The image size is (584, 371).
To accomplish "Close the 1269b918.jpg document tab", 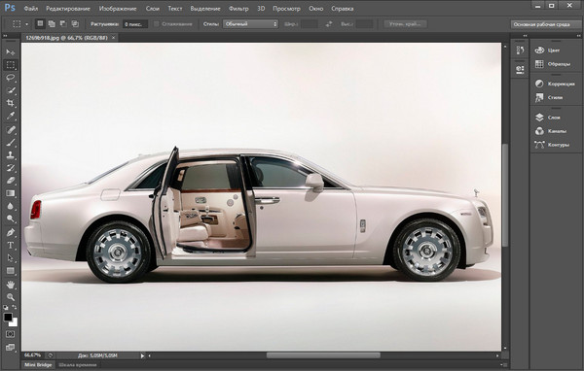I will (x=114, y=38).
